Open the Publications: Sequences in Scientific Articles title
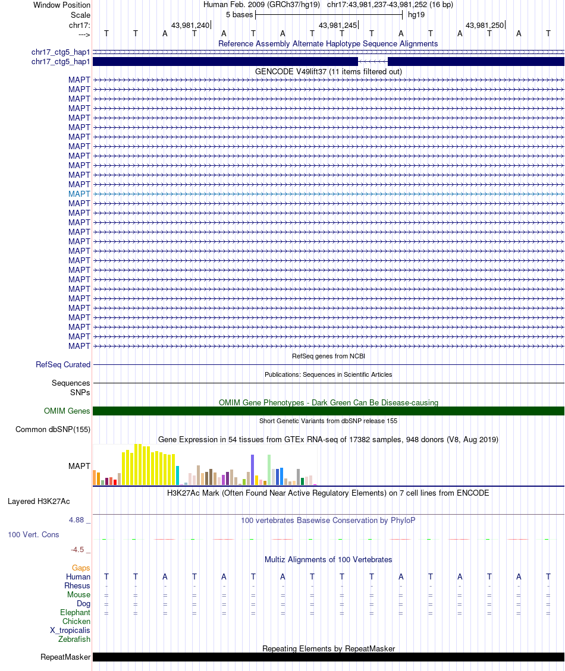 (328, 374)
